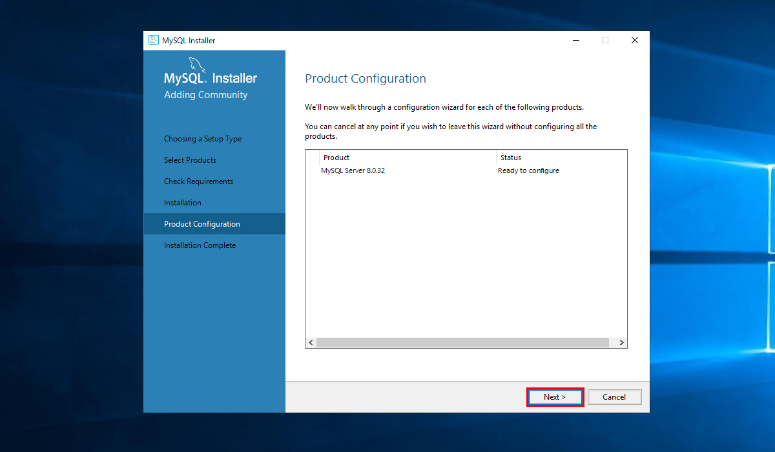Click the 'Adding Community' sidebar subtitle
The image size is (775, 452).
205,95
